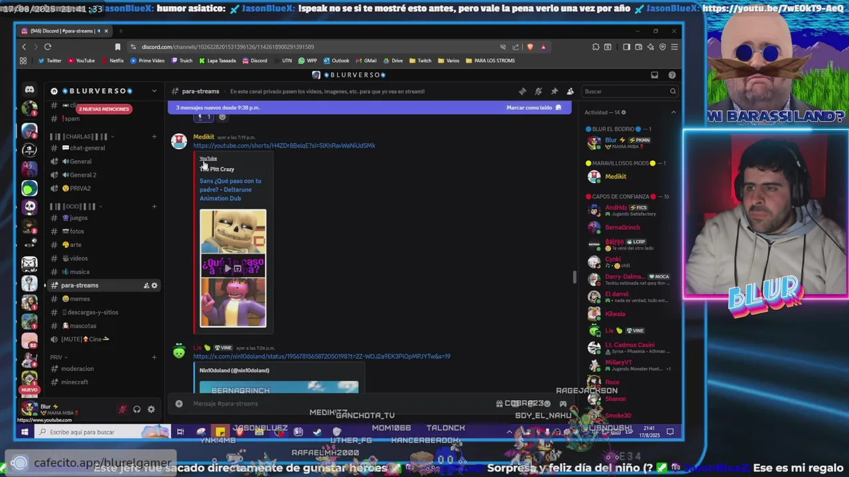Toggle the member list visibility
Viewport: 849px width, 477px height.
coord(570,91)
